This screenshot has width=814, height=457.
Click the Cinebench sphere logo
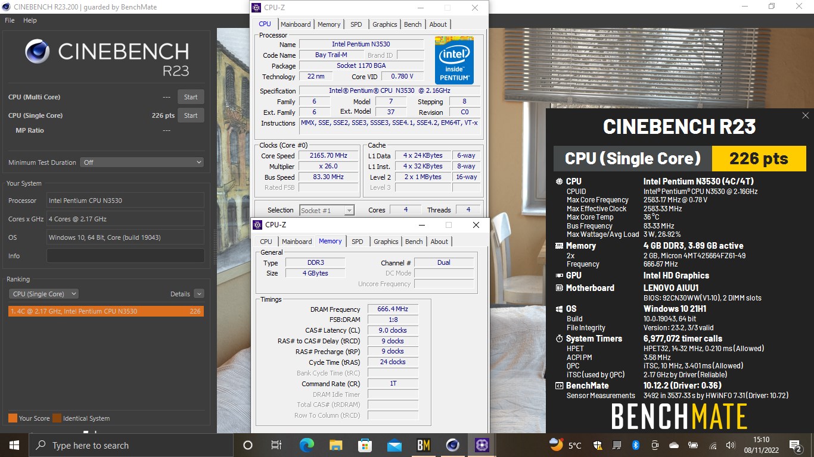pyautogui.click(x=38, y=51)
